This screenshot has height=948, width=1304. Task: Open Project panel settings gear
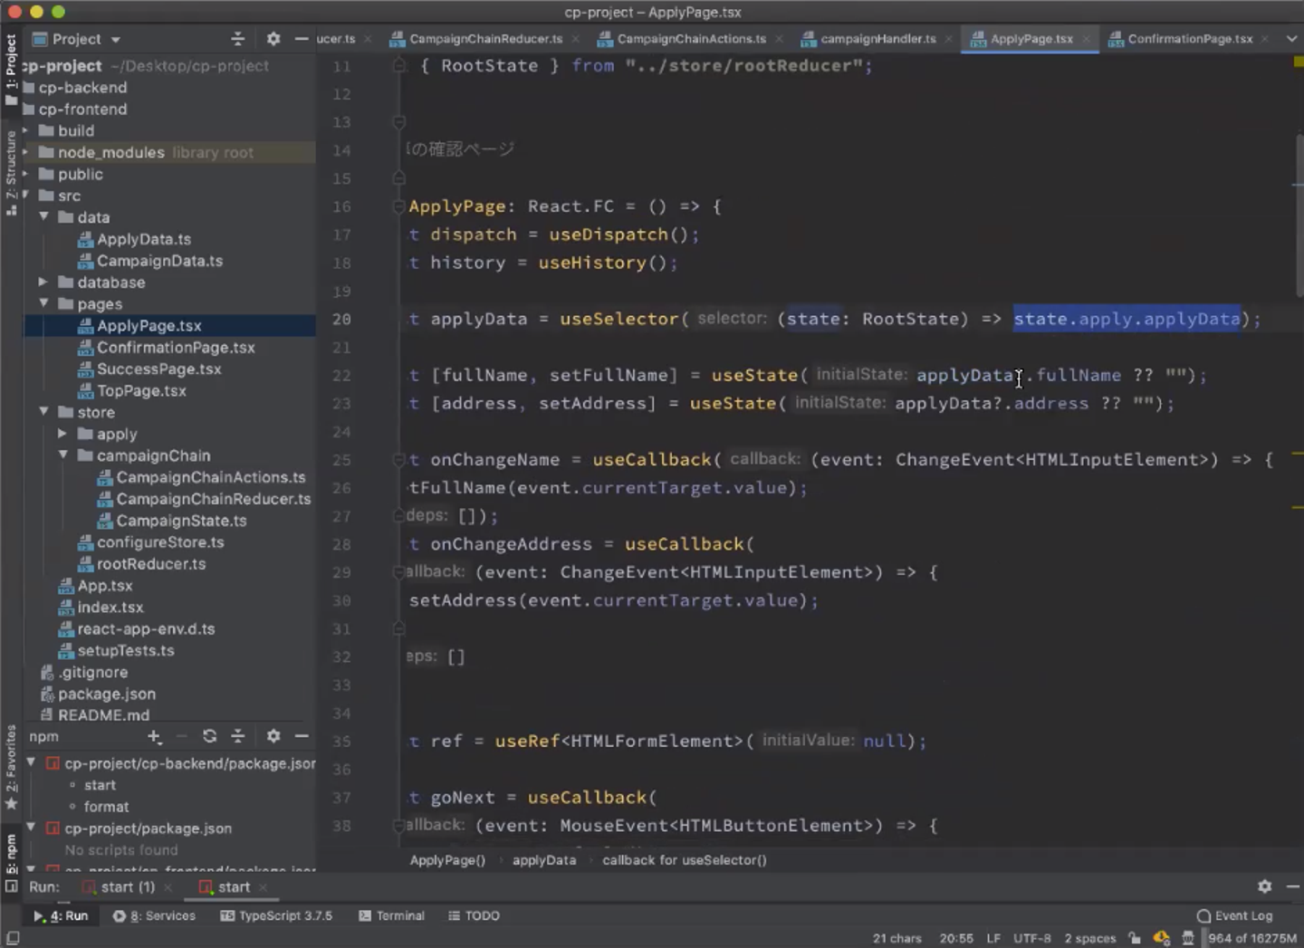(x=273, y=39)
